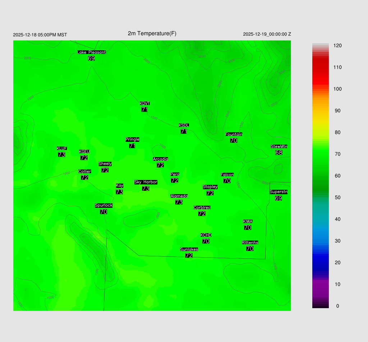Click the purple band near 10 on colorbar
368x342 pixels.
[x=320, y=284]
